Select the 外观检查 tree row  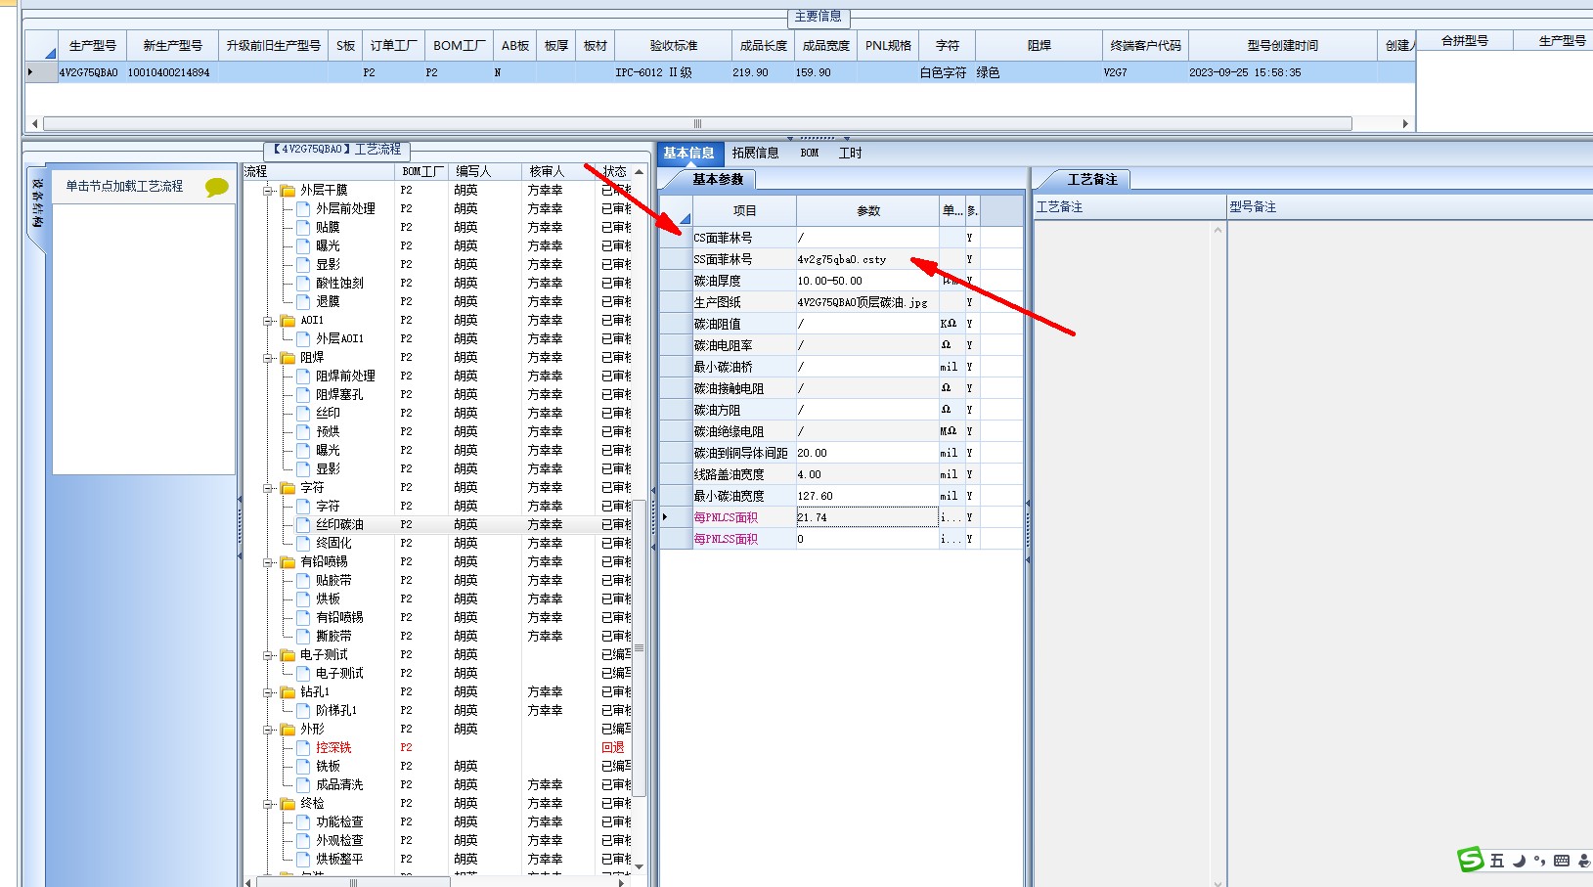click(339, 841)
